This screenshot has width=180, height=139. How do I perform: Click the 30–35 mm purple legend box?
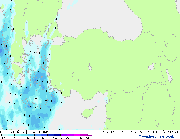tap(64, 135)
